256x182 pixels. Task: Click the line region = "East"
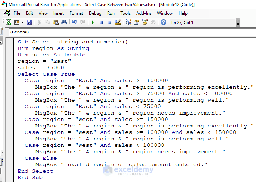(44, 61)
